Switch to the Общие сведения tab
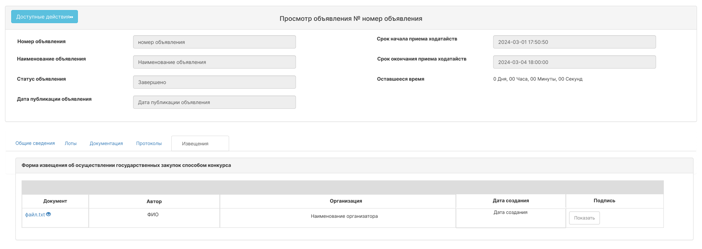The height and width of the screenshot is (249, 702). coord(35,143)
